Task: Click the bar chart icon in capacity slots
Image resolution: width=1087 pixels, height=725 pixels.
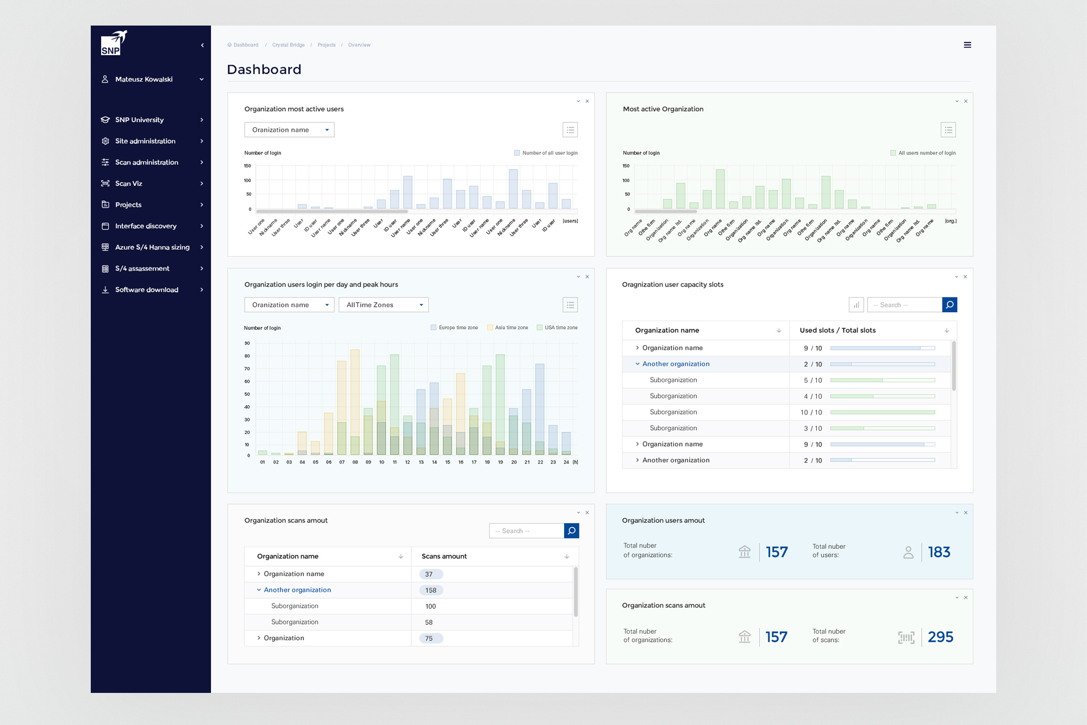Action: coord(856,305)
